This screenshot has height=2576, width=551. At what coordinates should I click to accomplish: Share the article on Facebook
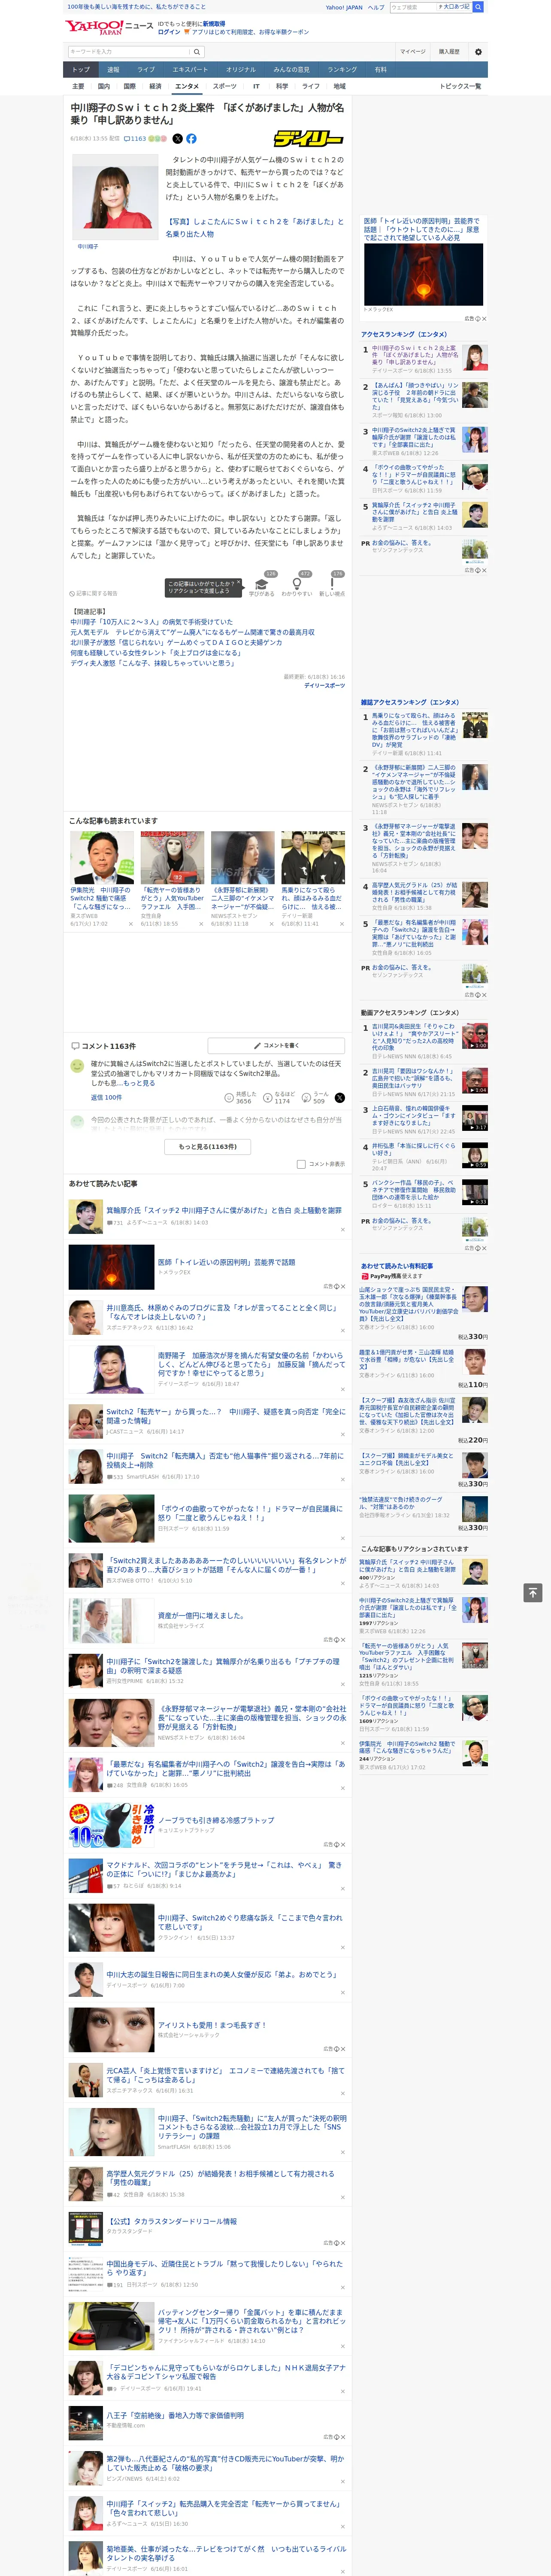[x=191, y=139]
